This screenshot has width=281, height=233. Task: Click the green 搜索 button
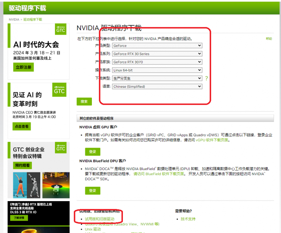pyautogui.click(x=84, y=101)
